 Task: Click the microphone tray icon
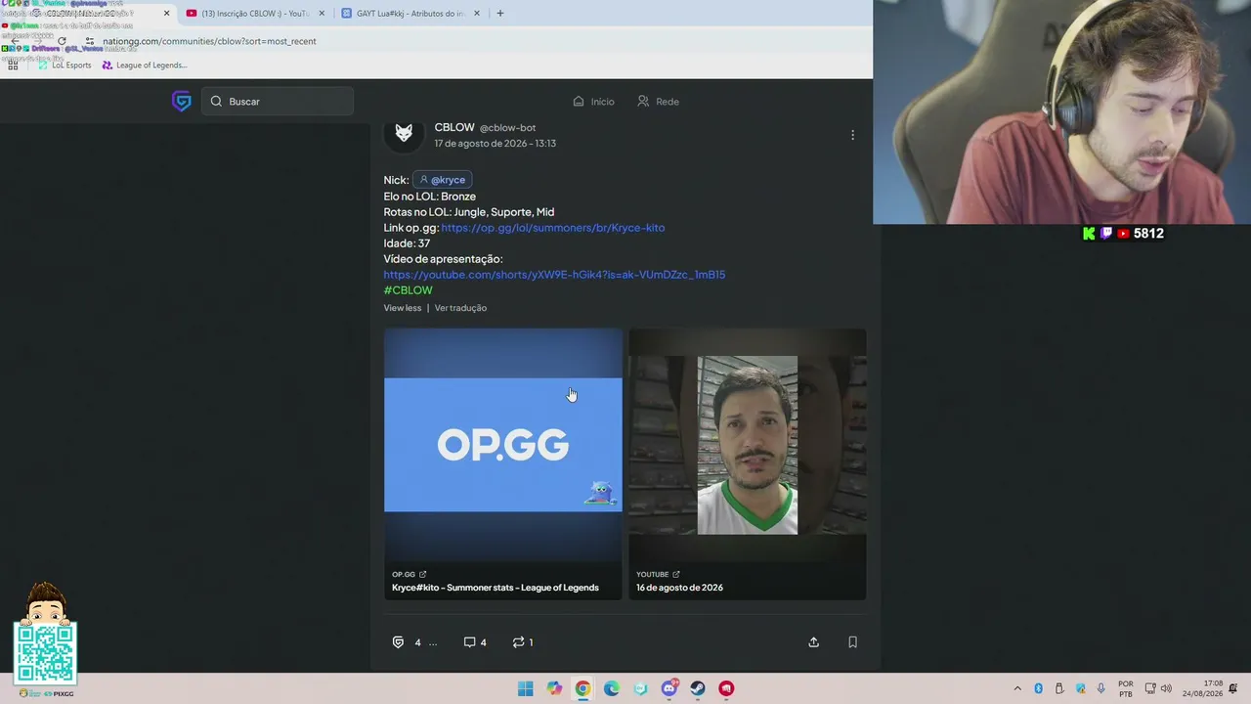[1101, 688]
